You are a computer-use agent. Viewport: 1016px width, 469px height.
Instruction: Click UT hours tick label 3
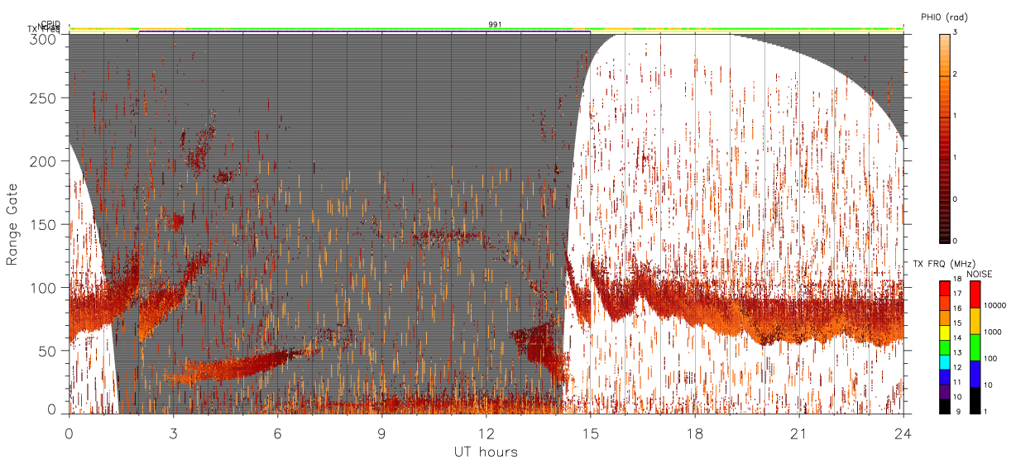[x=174, y=433]
